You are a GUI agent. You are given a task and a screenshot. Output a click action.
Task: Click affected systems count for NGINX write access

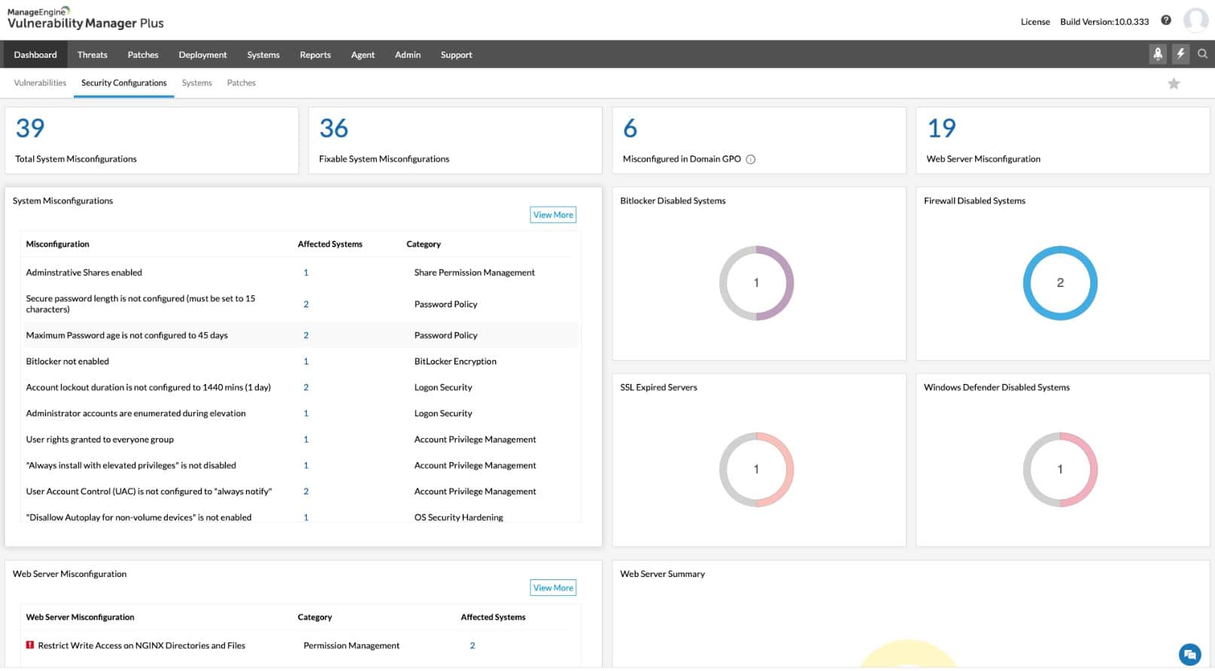(x=472, y=645)
